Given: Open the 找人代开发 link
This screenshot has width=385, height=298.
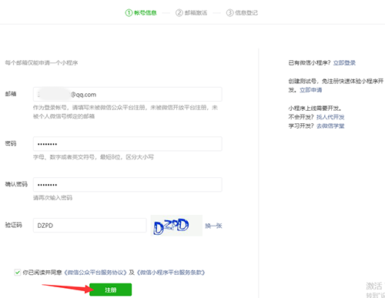Looking at the screenshot, I should point(330,117).
